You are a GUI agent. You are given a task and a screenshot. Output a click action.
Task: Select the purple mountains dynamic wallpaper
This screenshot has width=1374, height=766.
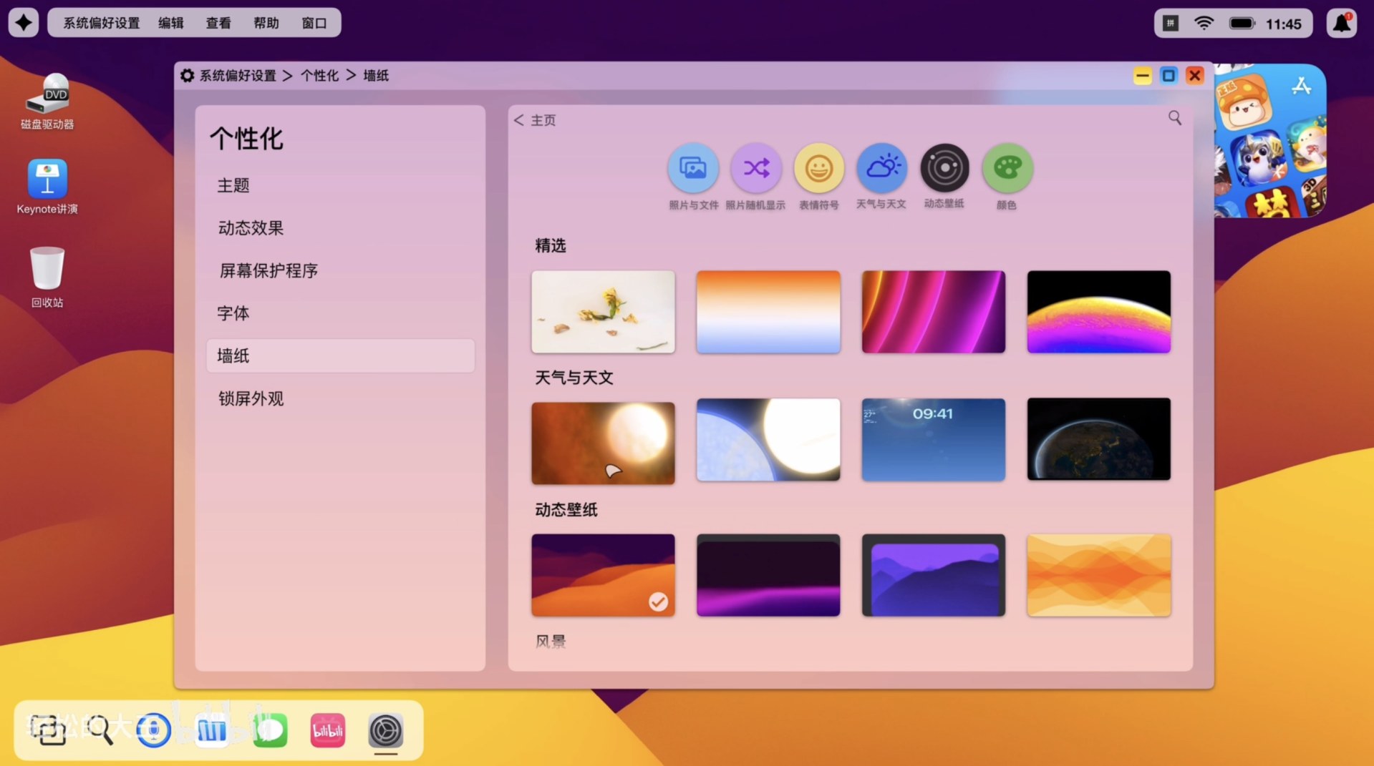(934, 575)
